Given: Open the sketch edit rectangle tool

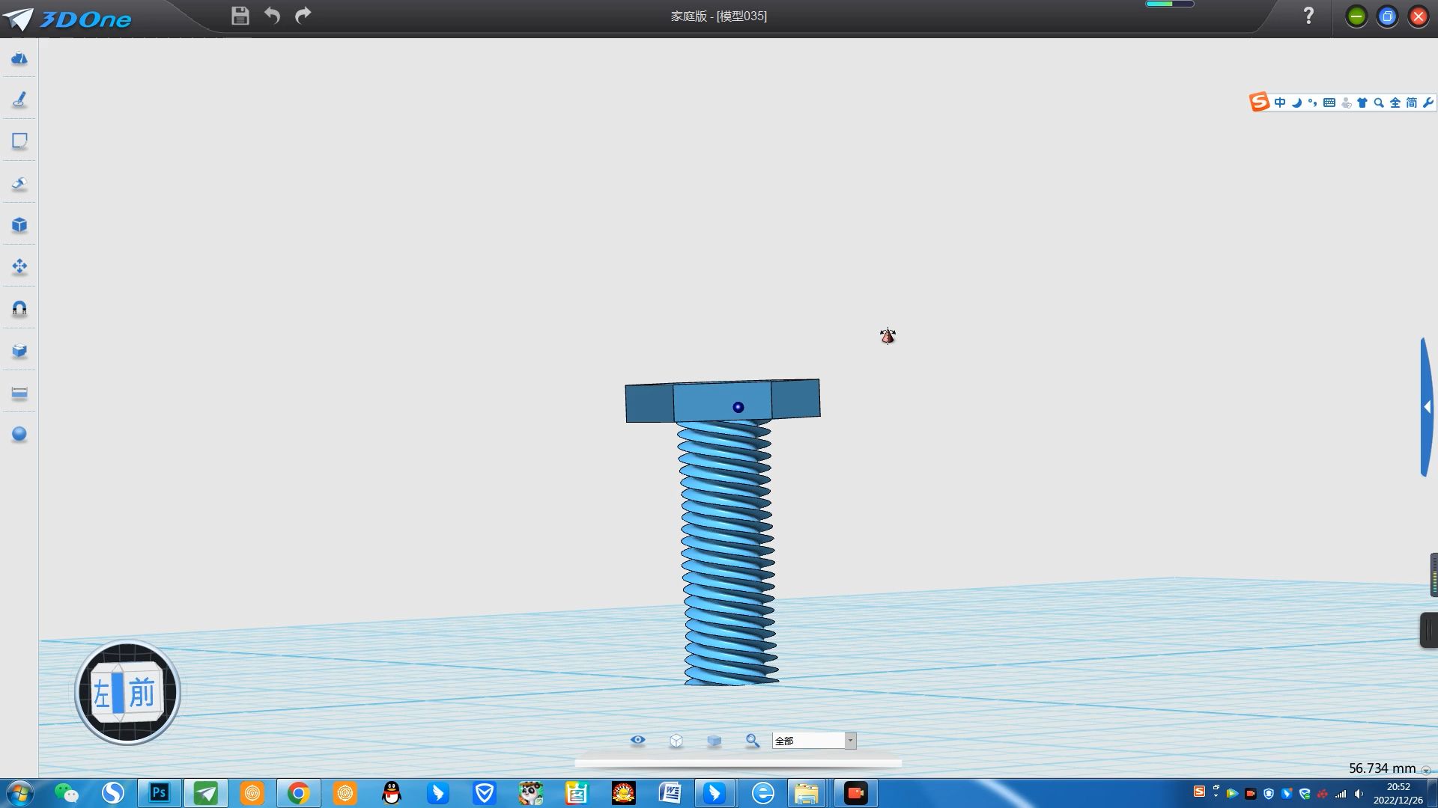Looking at the screenshot, I should click(x=19, y=141).
